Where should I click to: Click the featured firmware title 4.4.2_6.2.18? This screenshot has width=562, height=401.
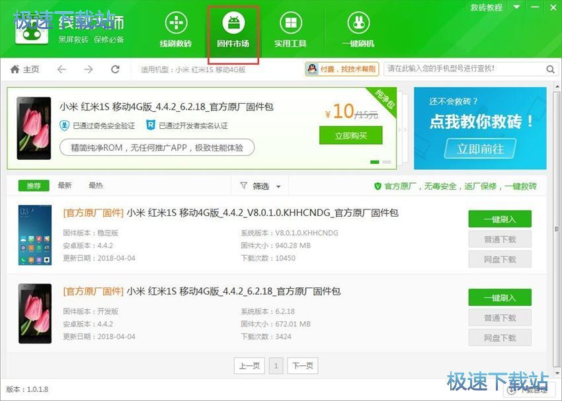click(x=167, y=107)
